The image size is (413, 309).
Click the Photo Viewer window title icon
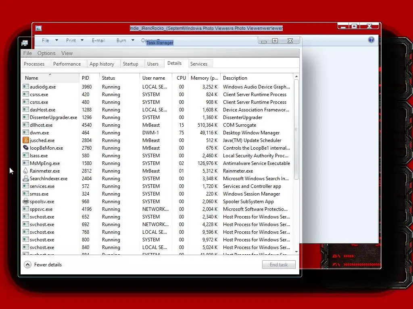tap(38, 28)
